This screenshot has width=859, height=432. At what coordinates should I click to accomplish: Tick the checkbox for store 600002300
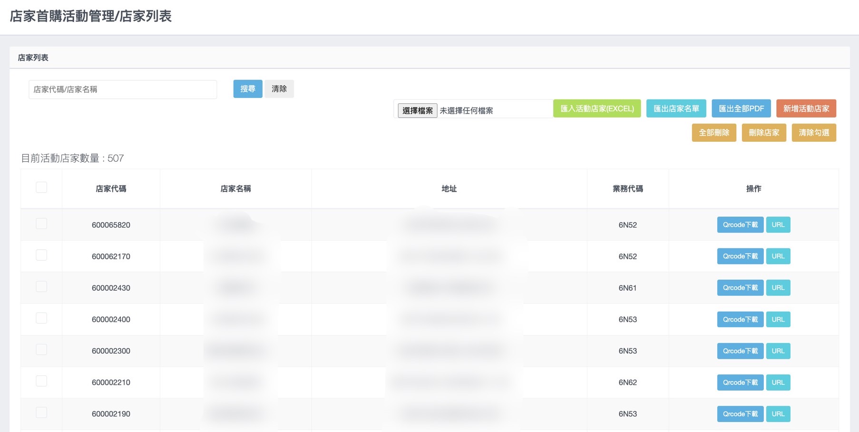click(41, 350)
